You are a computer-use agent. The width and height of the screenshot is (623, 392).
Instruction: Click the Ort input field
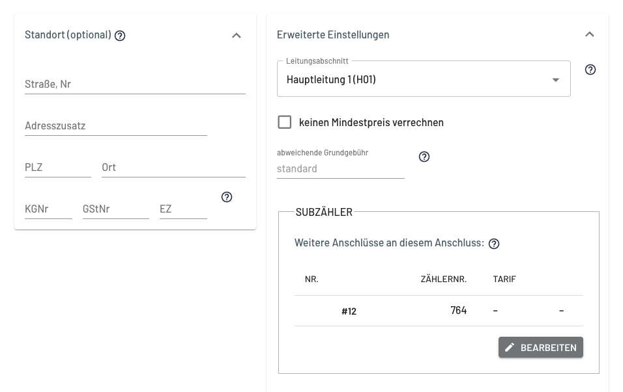pos(173,167)
